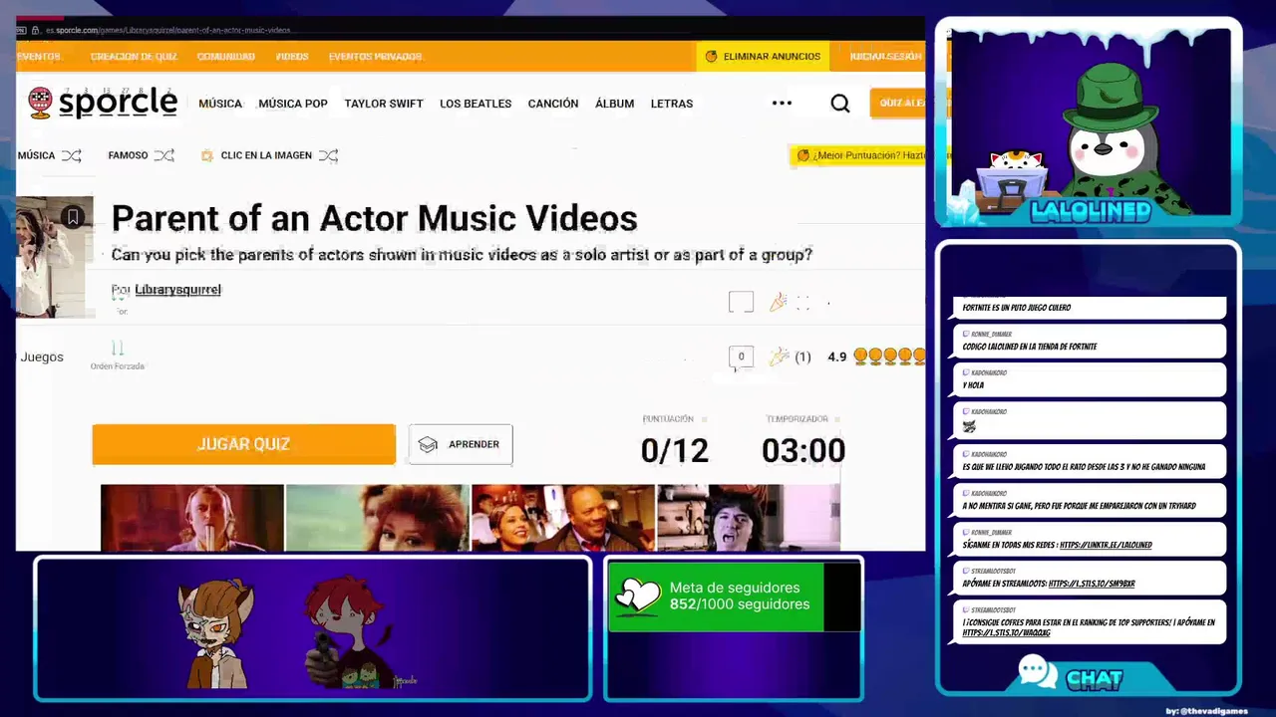Click the square icon above the comments count
The image size is (1276, 717).
click(741, 302)
